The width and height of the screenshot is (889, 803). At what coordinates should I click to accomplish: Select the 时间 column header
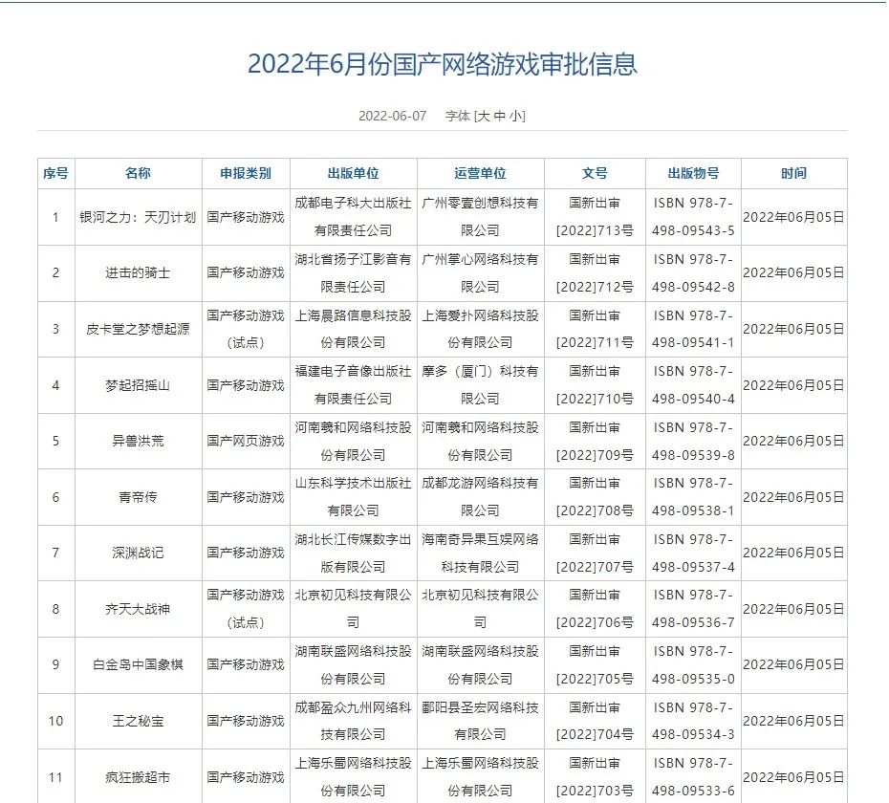[x=792, y=173]
